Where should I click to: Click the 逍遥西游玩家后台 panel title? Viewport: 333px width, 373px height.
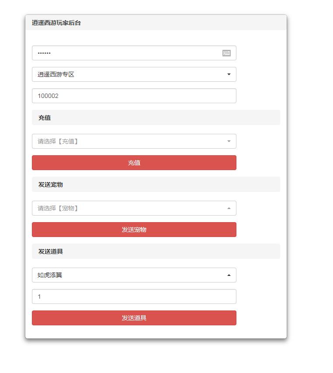pos(56,23)
